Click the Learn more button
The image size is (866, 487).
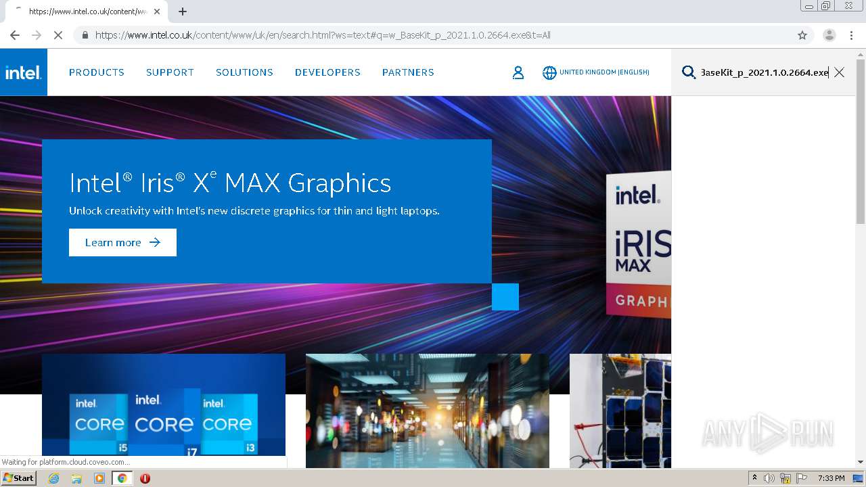point(122,242)
